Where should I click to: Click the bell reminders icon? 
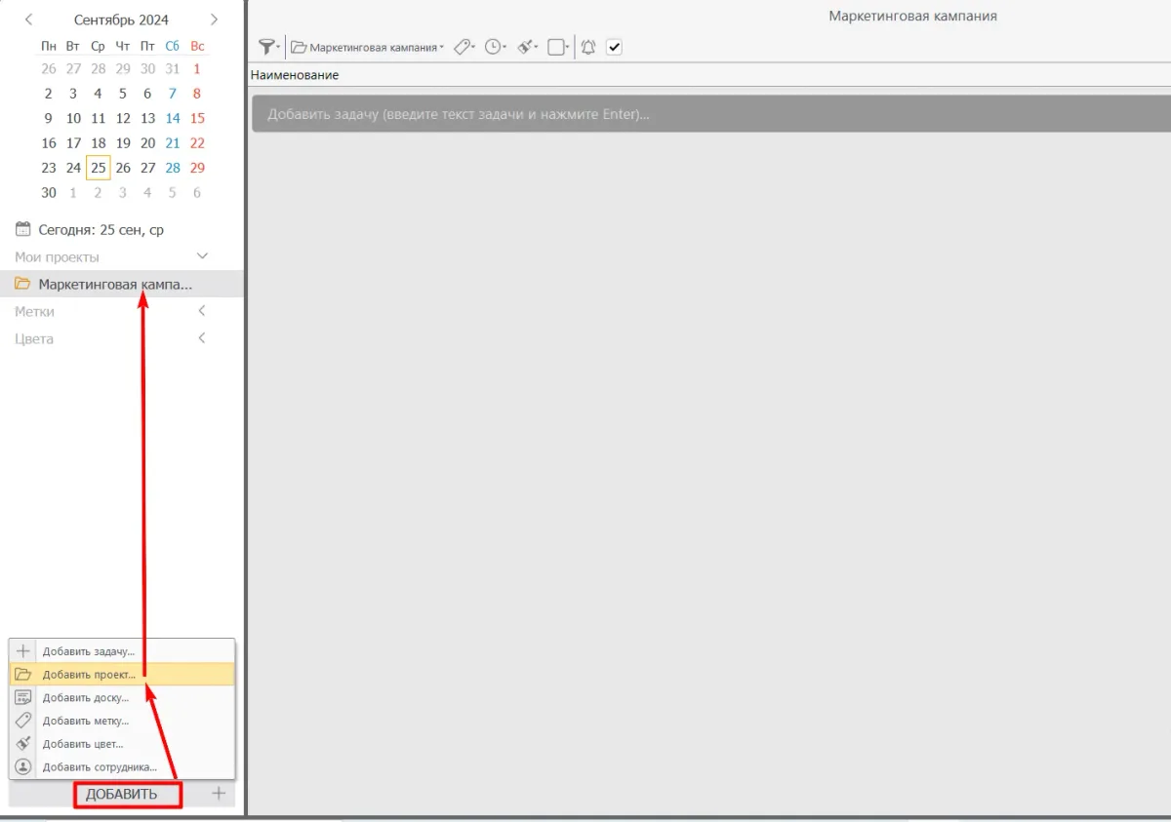(588, 47)
